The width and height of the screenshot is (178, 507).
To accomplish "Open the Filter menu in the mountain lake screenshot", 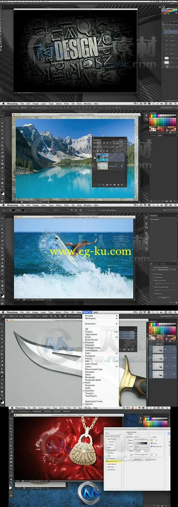I will coord(66,104).
